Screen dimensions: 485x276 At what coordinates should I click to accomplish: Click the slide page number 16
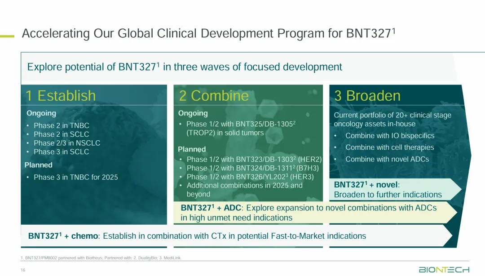(x=22, y=270)
